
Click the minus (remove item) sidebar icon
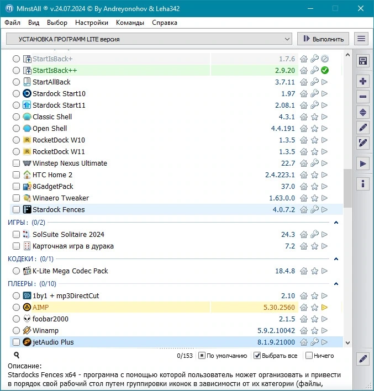click(x=363, y=97)
